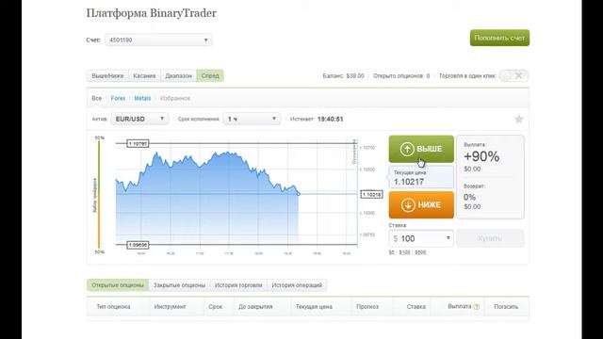Click the Пополнить счет button
The height and width of the screenshot is (339, 603).
(x=499, y=38)
